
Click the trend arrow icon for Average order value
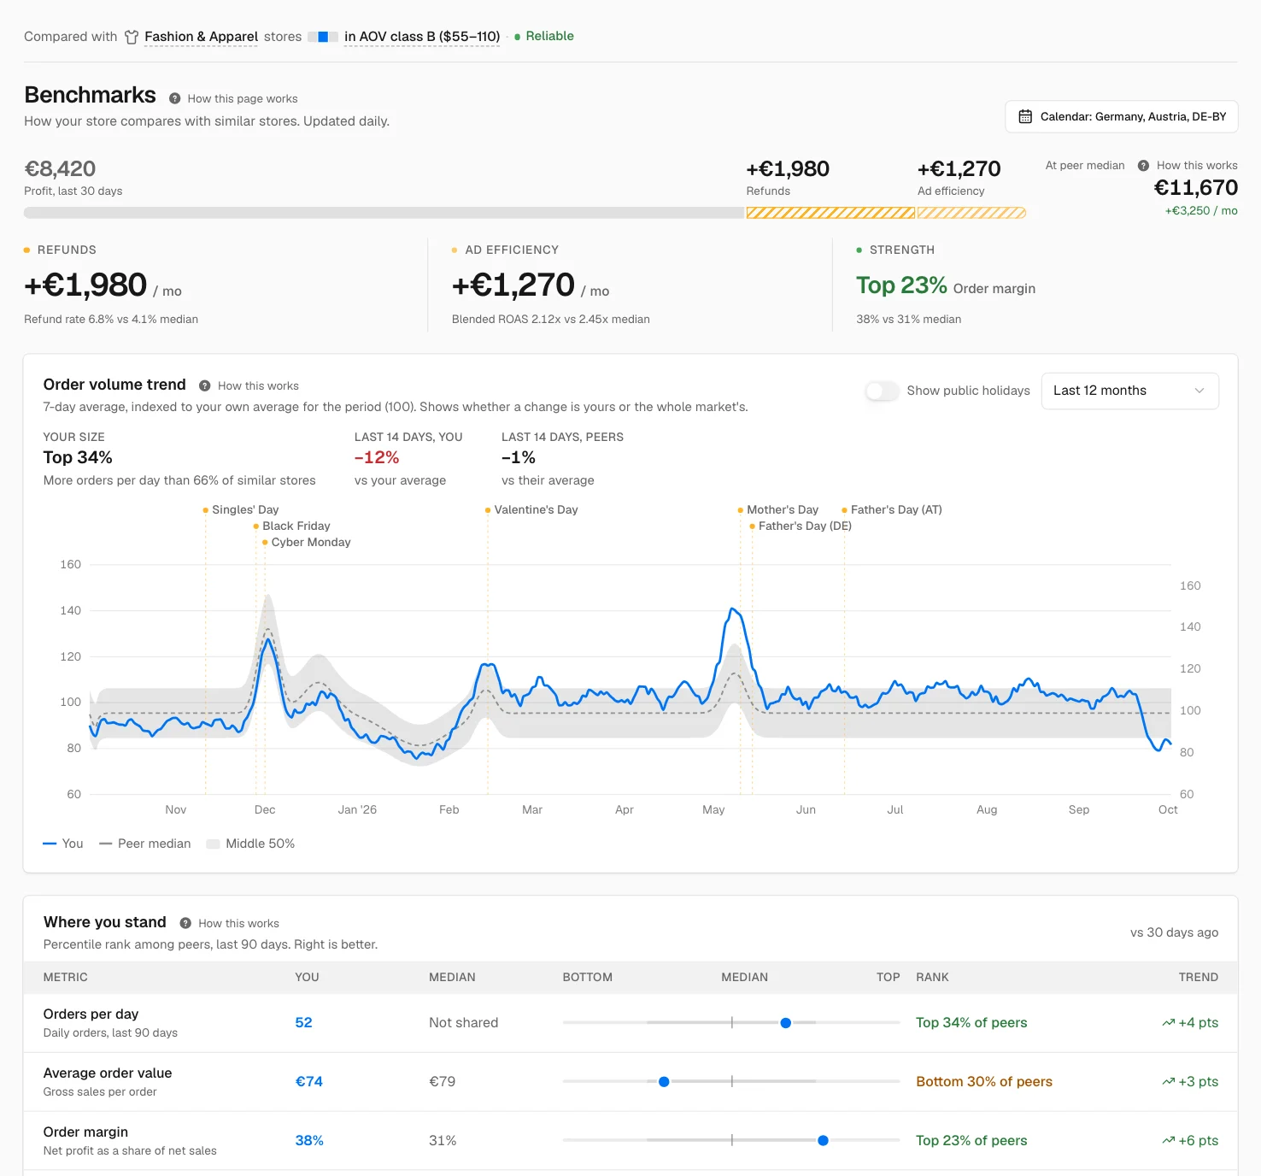point(1168,1082)
